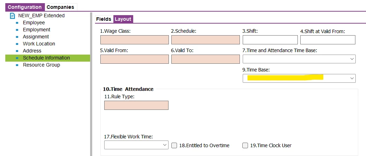Viewport: 366px width, 156px height.
Task: Select the Layout tab
Action: click(x=123, y=19)
